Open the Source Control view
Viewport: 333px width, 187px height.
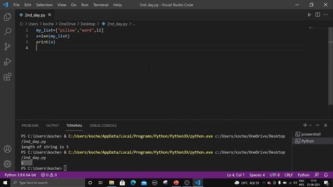coord(7,46)
